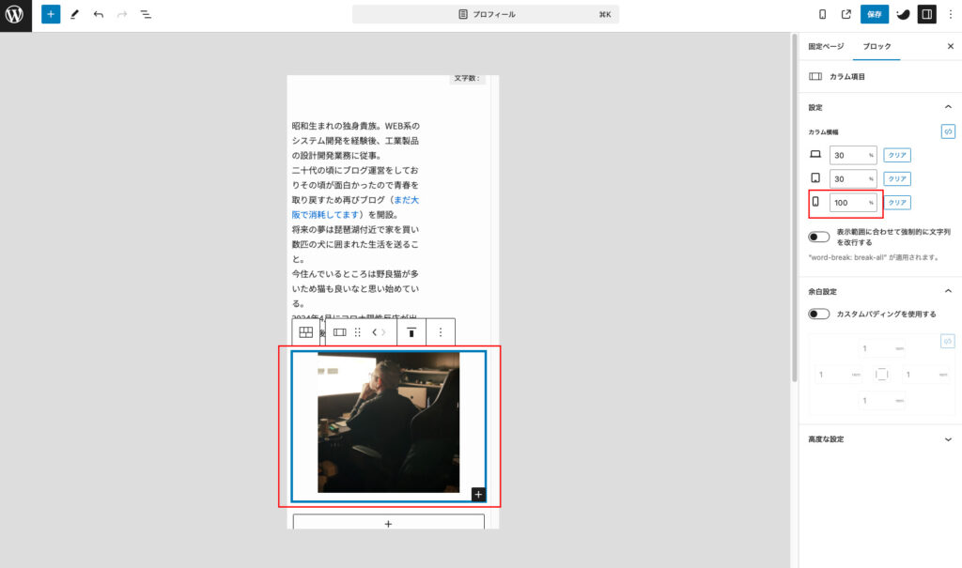Collapse the 余白設定 panel

point(880,291)
